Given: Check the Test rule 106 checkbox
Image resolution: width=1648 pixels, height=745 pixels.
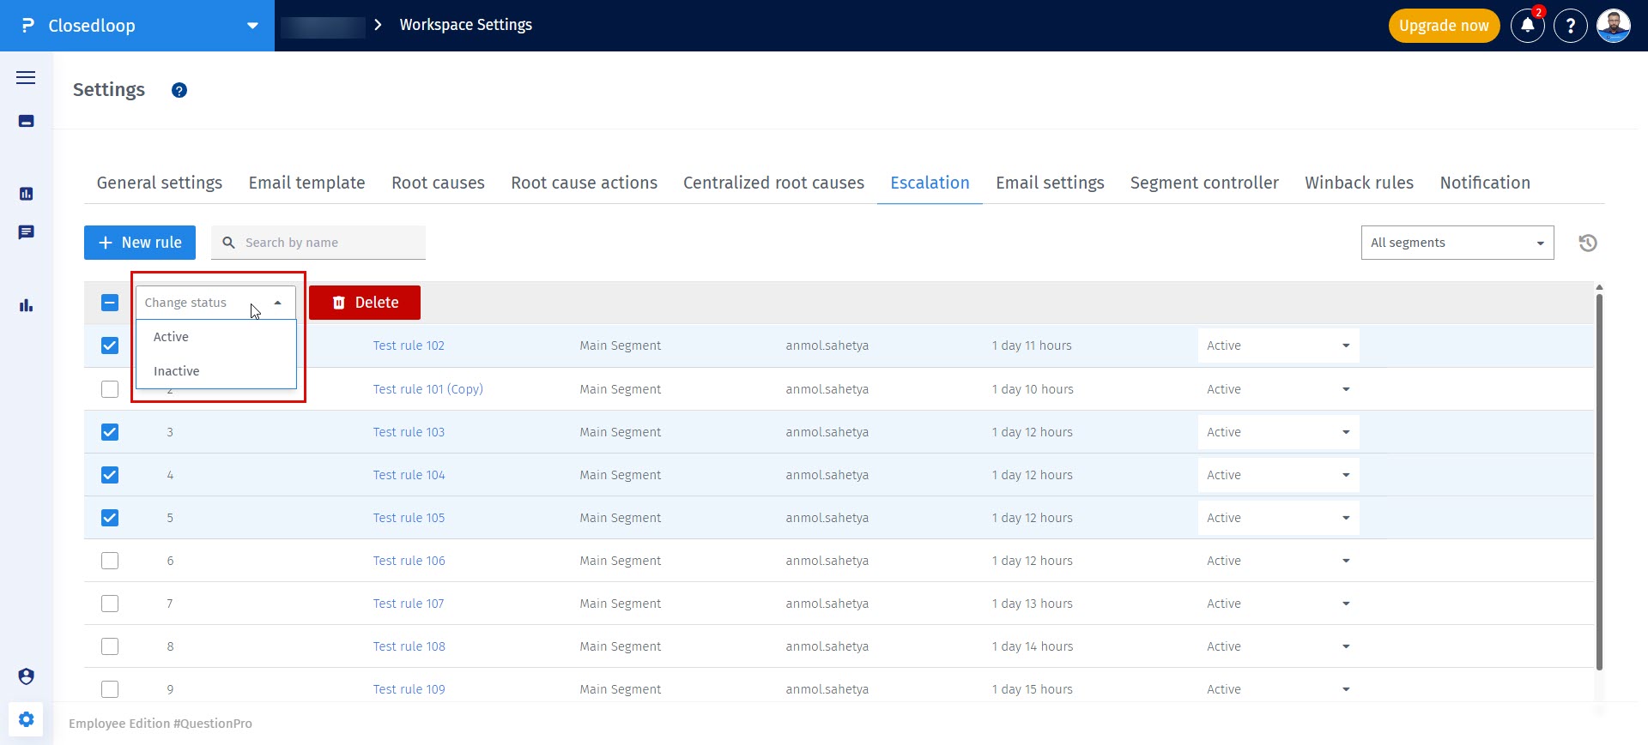Looking at the screenshot, I should (x=110, y=561).
